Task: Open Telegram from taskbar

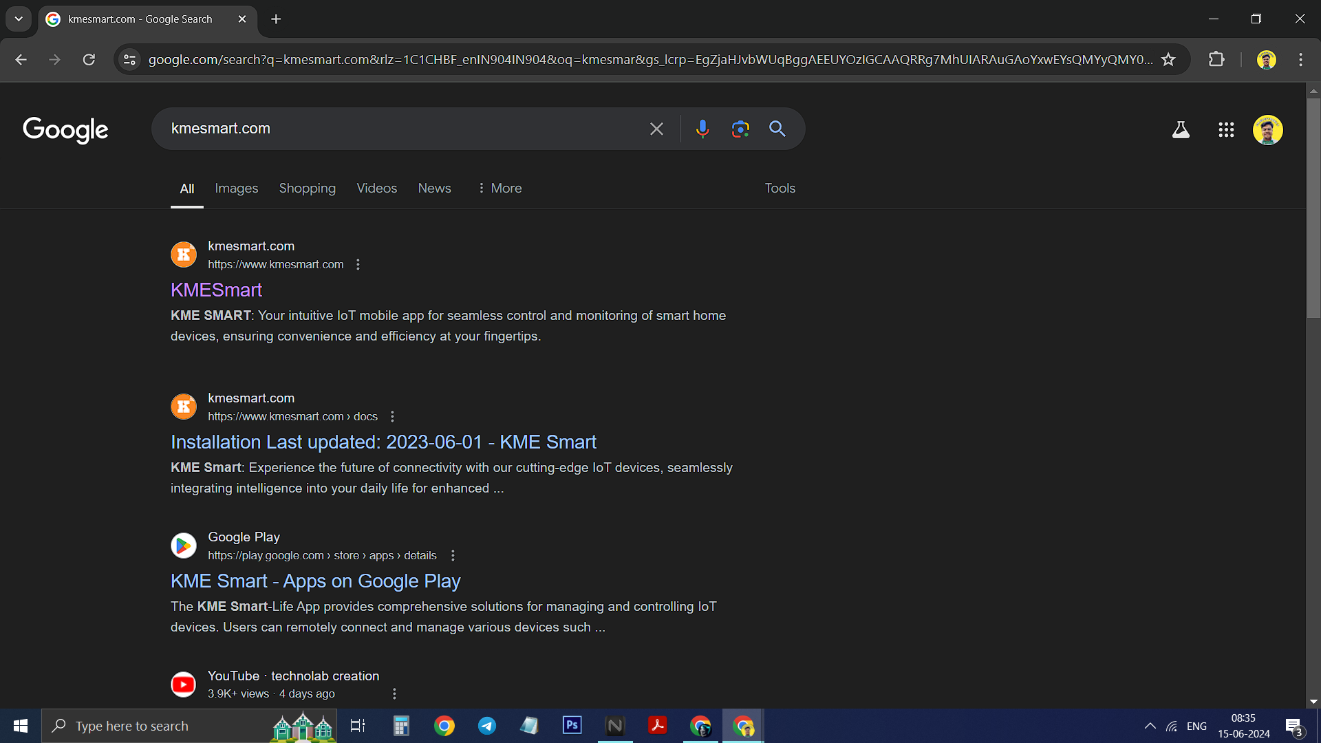Action: click(x=487, y=726)
